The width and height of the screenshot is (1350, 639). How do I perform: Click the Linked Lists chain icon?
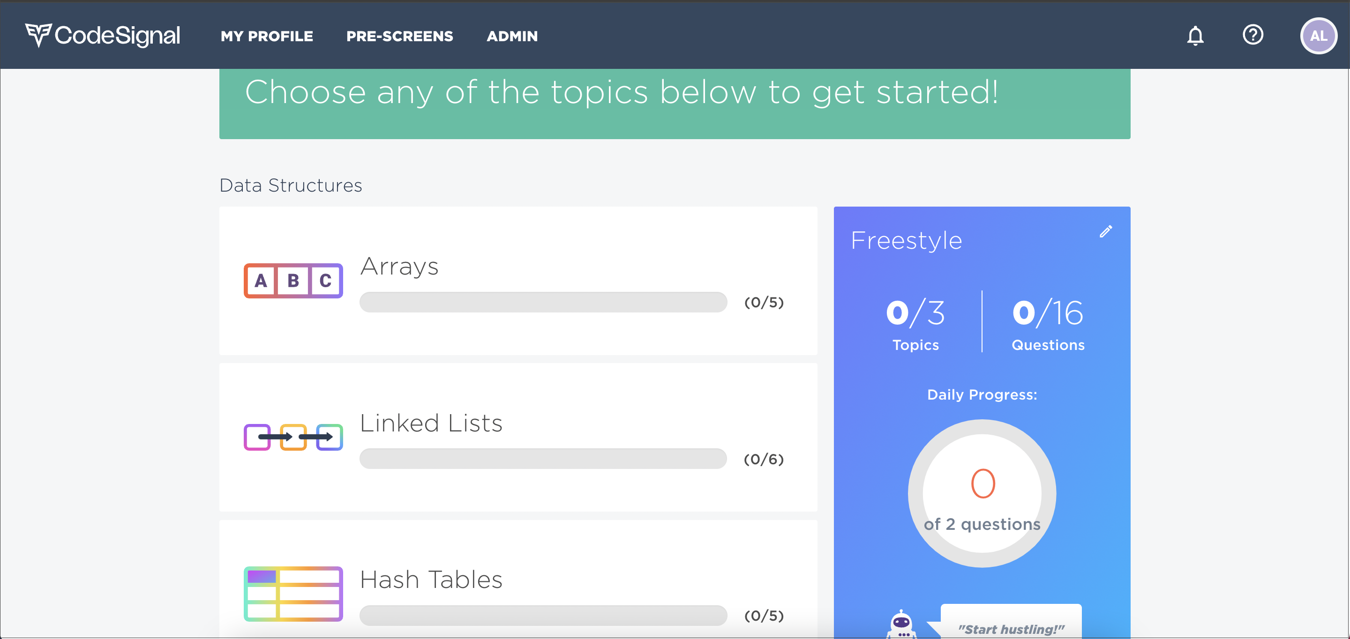[x=293, y=437]
